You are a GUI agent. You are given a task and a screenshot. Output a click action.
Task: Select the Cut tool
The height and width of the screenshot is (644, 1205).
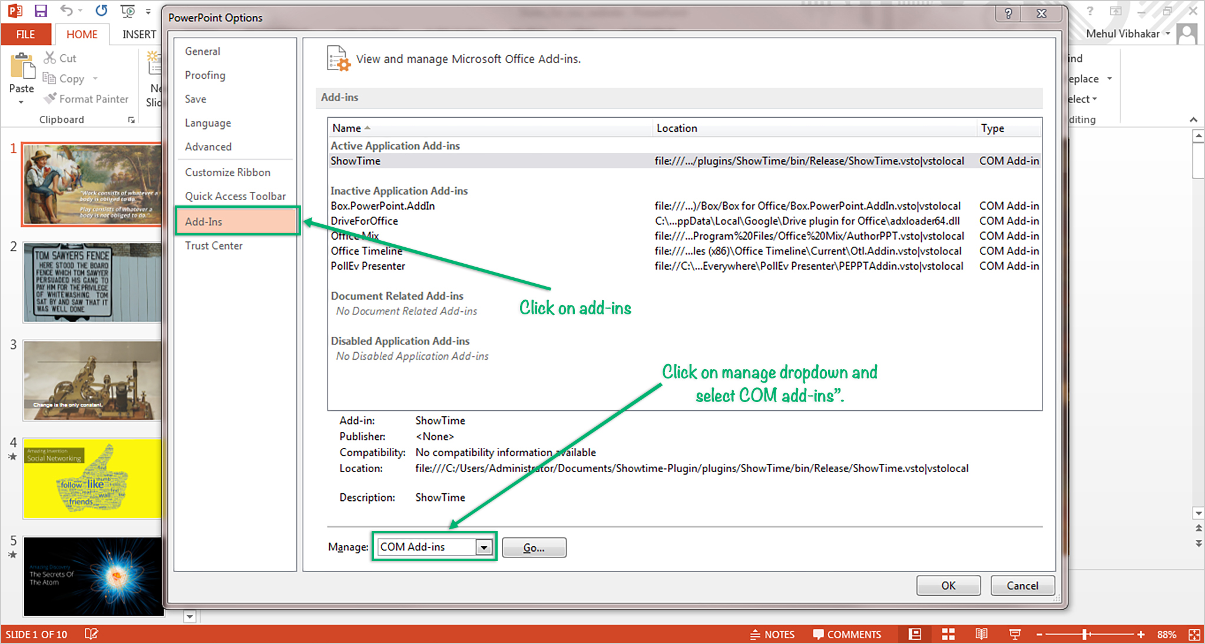(59, 57)
